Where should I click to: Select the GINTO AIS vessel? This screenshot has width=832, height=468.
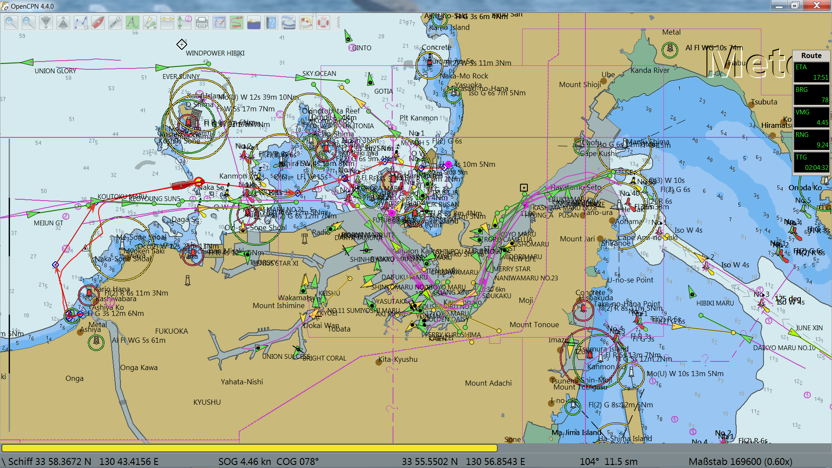click(x=348, y=36)
